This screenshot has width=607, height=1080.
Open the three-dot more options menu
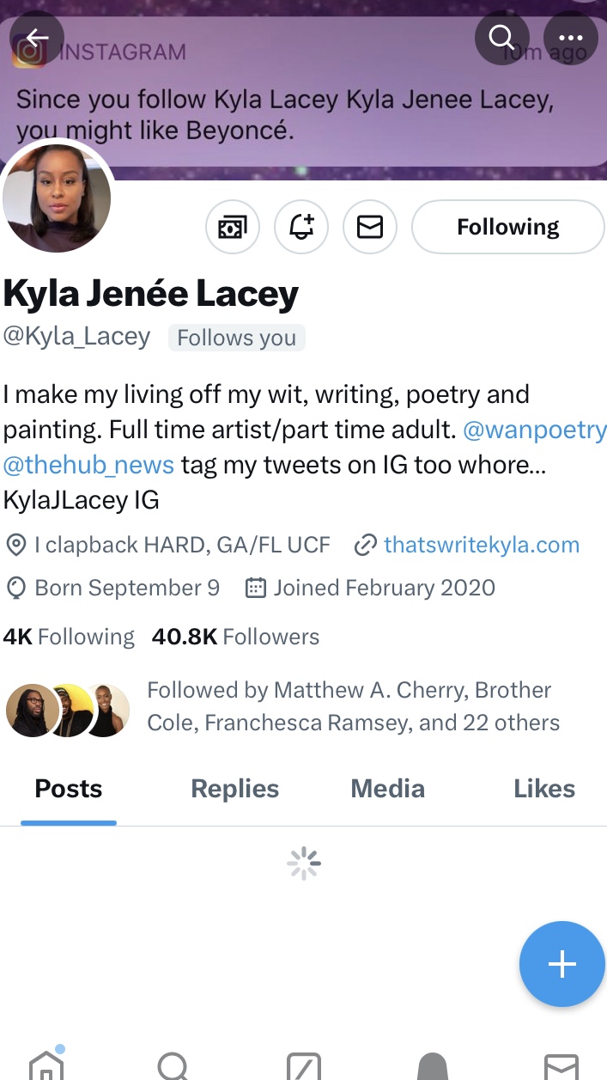coord(571,38)
